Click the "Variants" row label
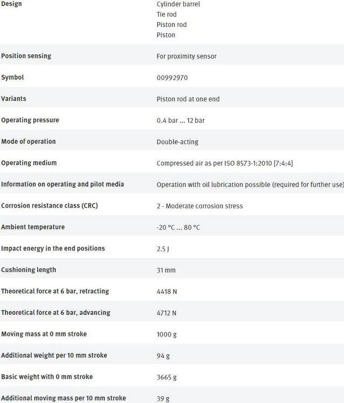The width and height of the screenshot is (344, 403). coord(14,99)
